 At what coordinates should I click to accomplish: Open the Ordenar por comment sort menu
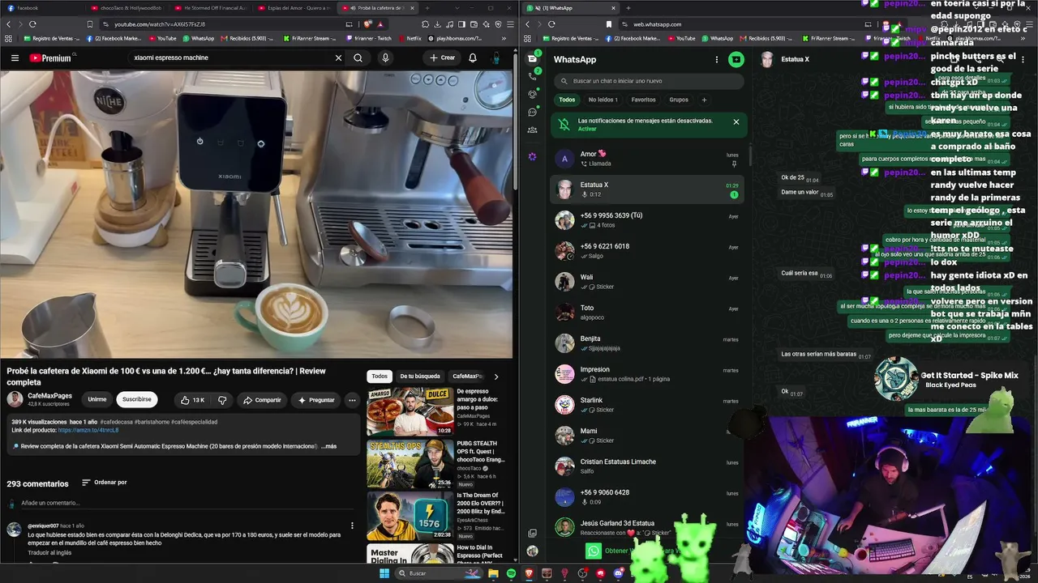tap(105, 483)
